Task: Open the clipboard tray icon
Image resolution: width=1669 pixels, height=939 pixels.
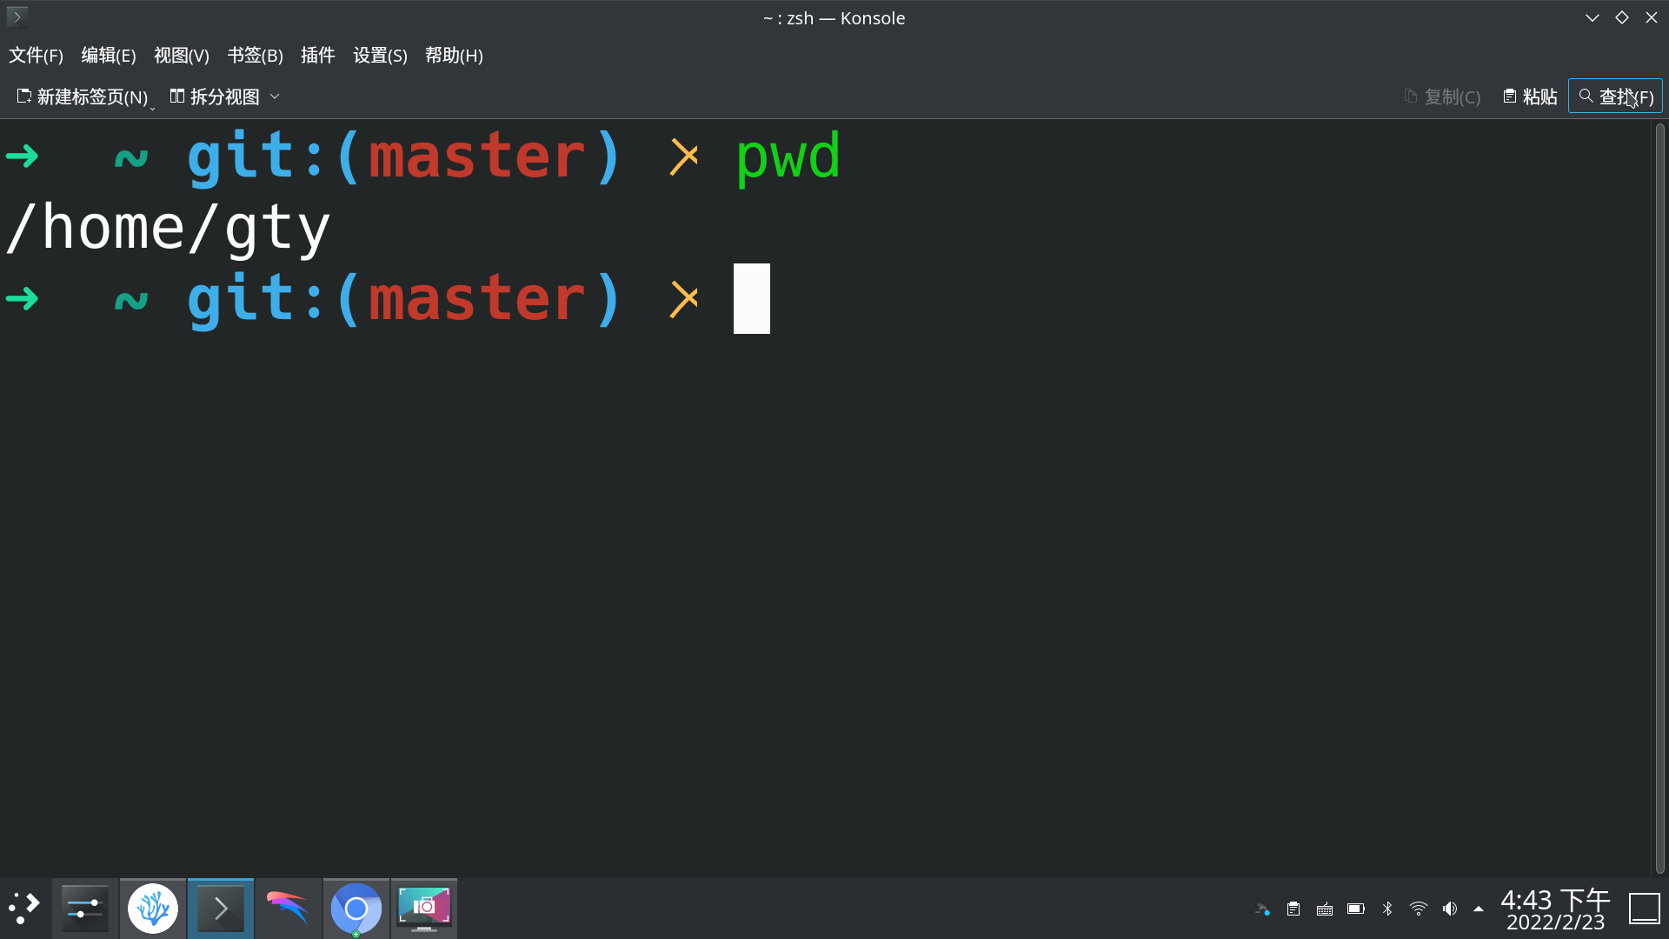Action: pyautogui.click(x=1293, y=909)
